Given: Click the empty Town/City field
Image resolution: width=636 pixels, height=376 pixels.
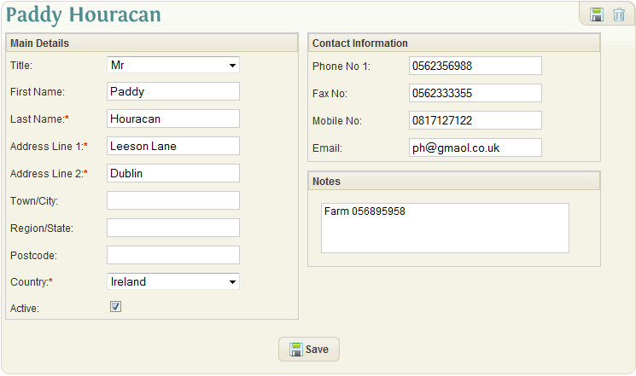Looking at the screenshot, I should 173,200.
